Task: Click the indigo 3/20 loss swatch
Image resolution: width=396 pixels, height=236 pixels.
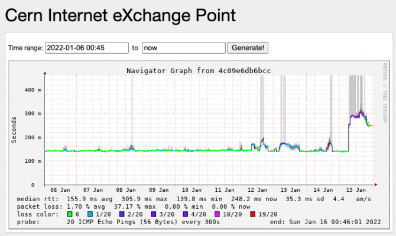Action: pos(154,214)
